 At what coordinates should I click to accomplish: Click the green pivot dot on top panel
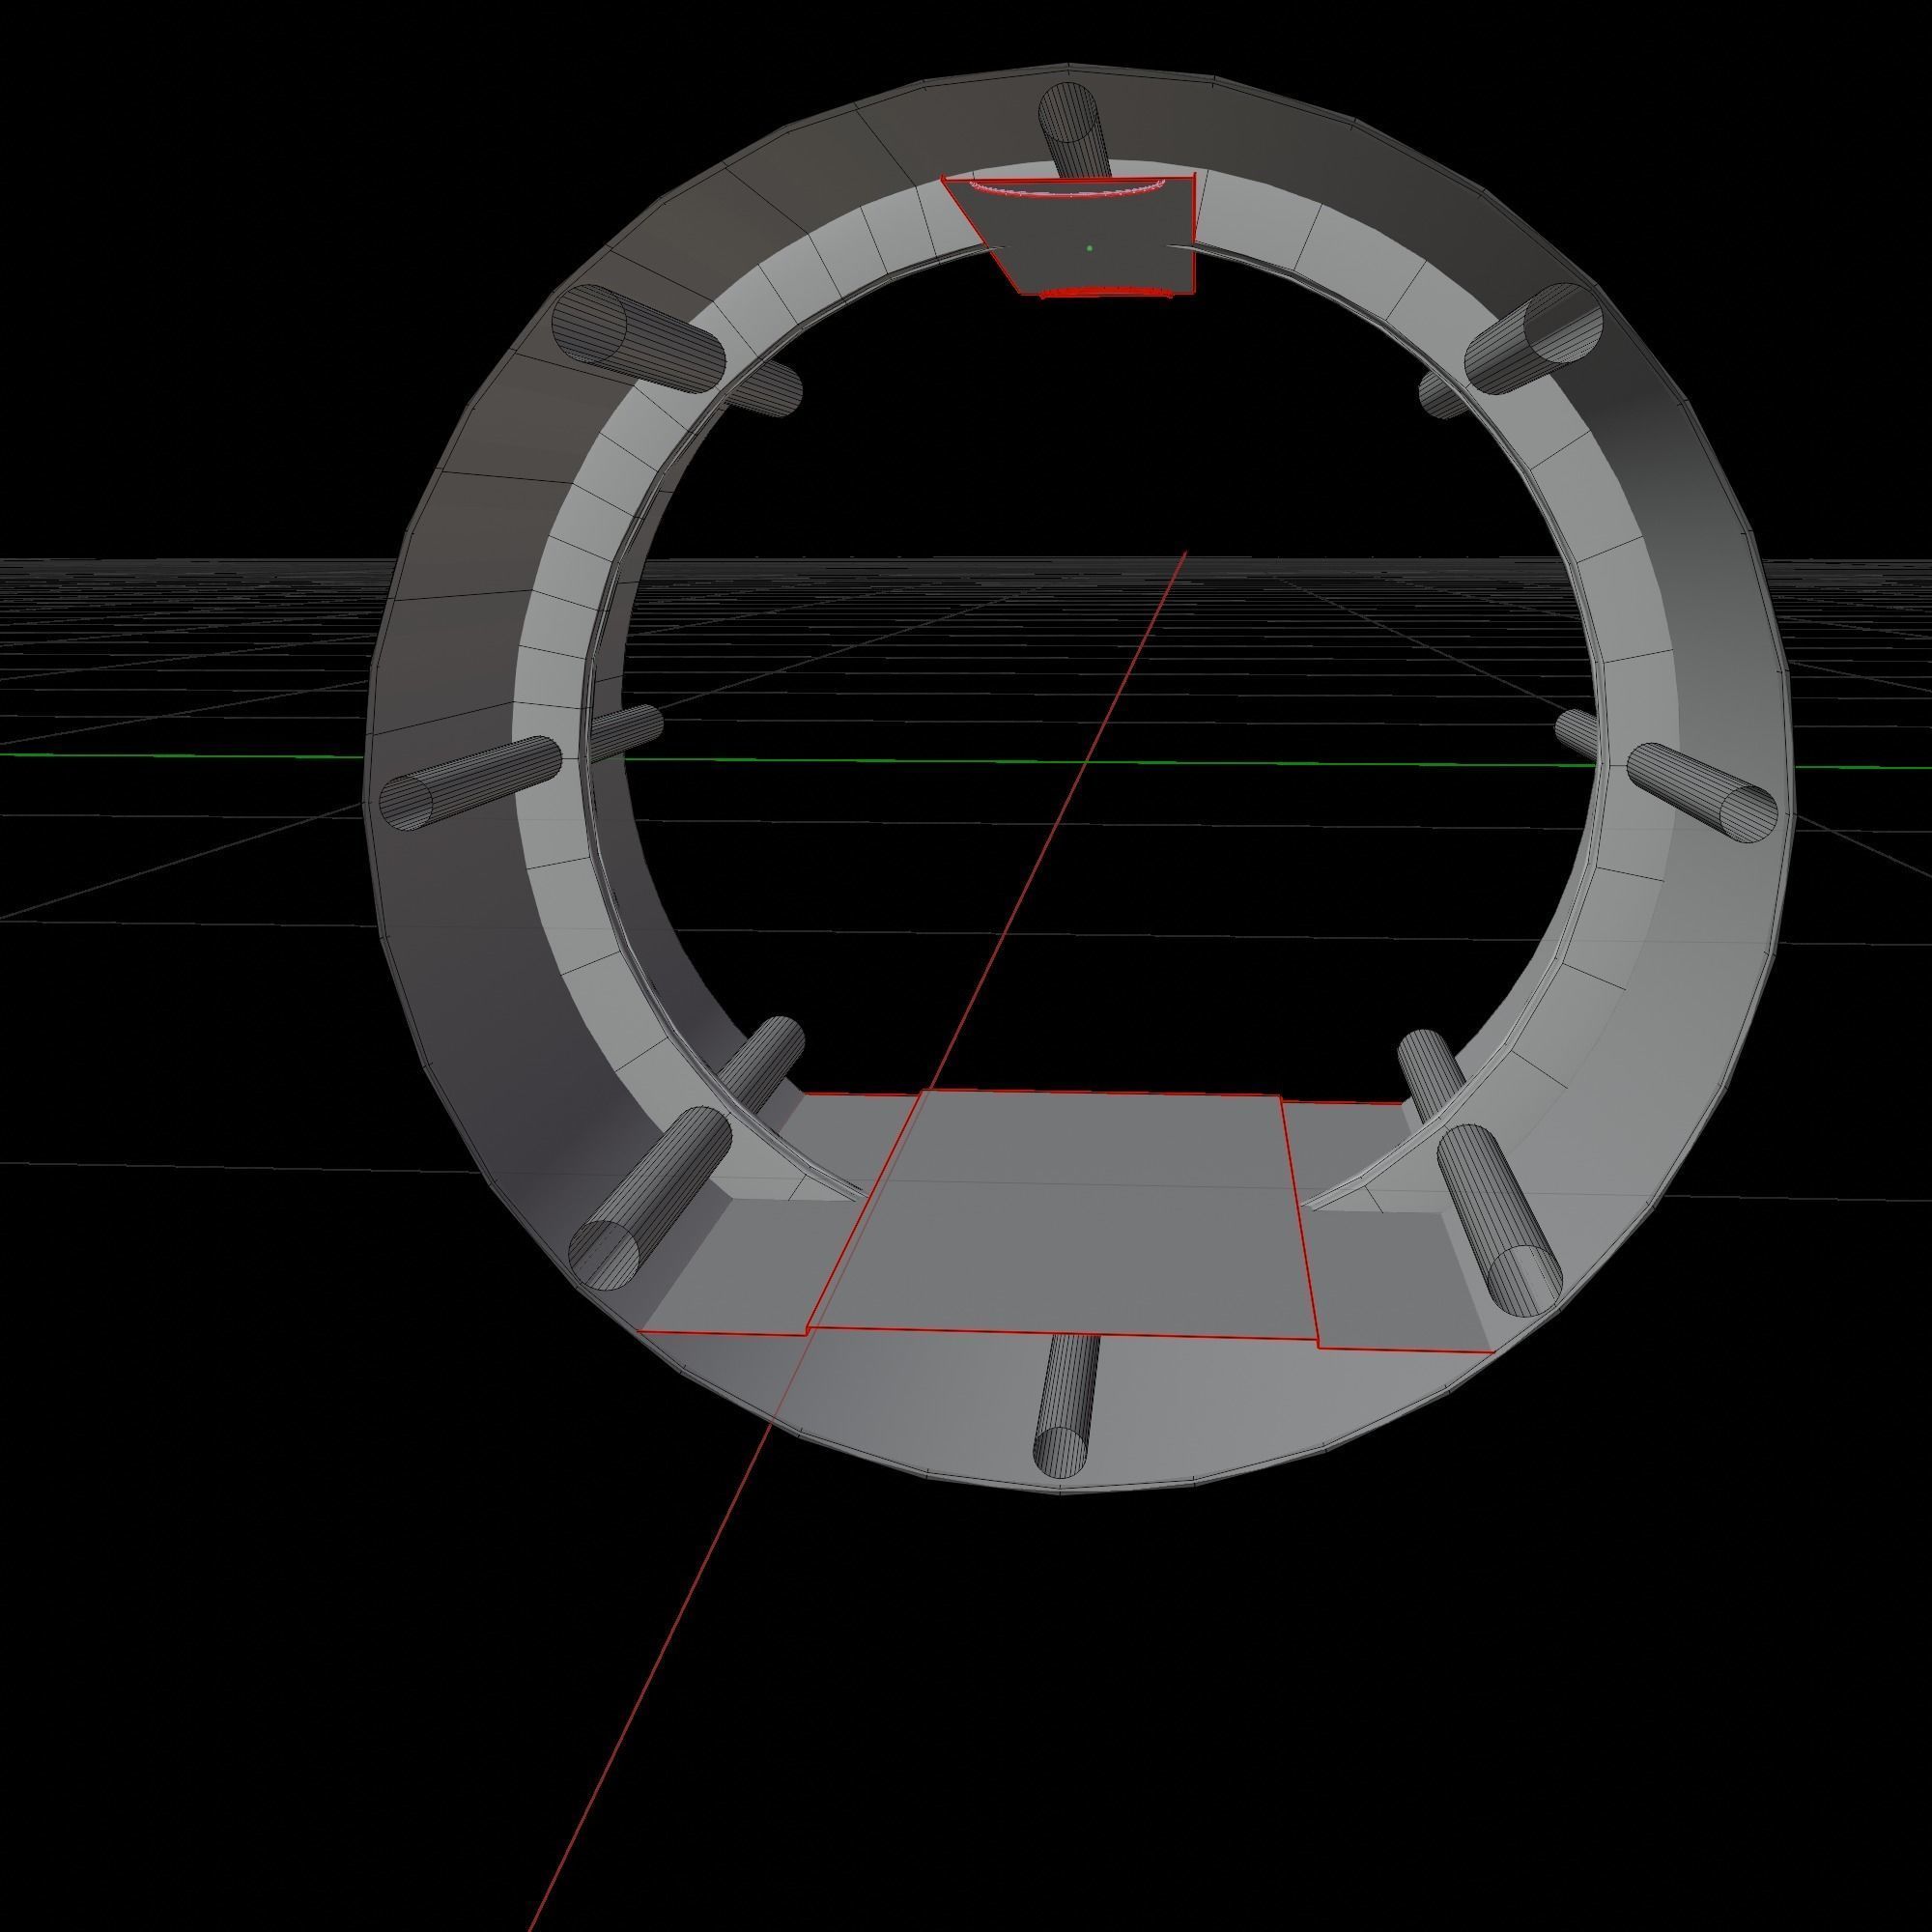[1089, 247]
